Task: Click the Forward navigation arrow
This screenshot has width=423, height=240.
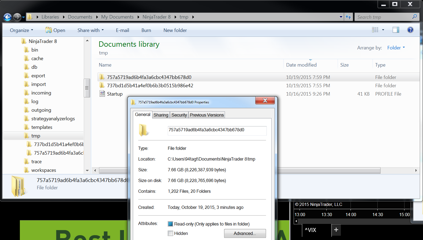Action: 17,17
